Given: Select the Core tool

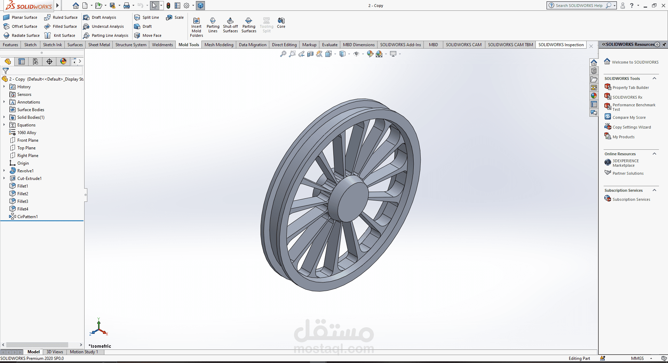Looking at the screenshot, I should 281,23.
